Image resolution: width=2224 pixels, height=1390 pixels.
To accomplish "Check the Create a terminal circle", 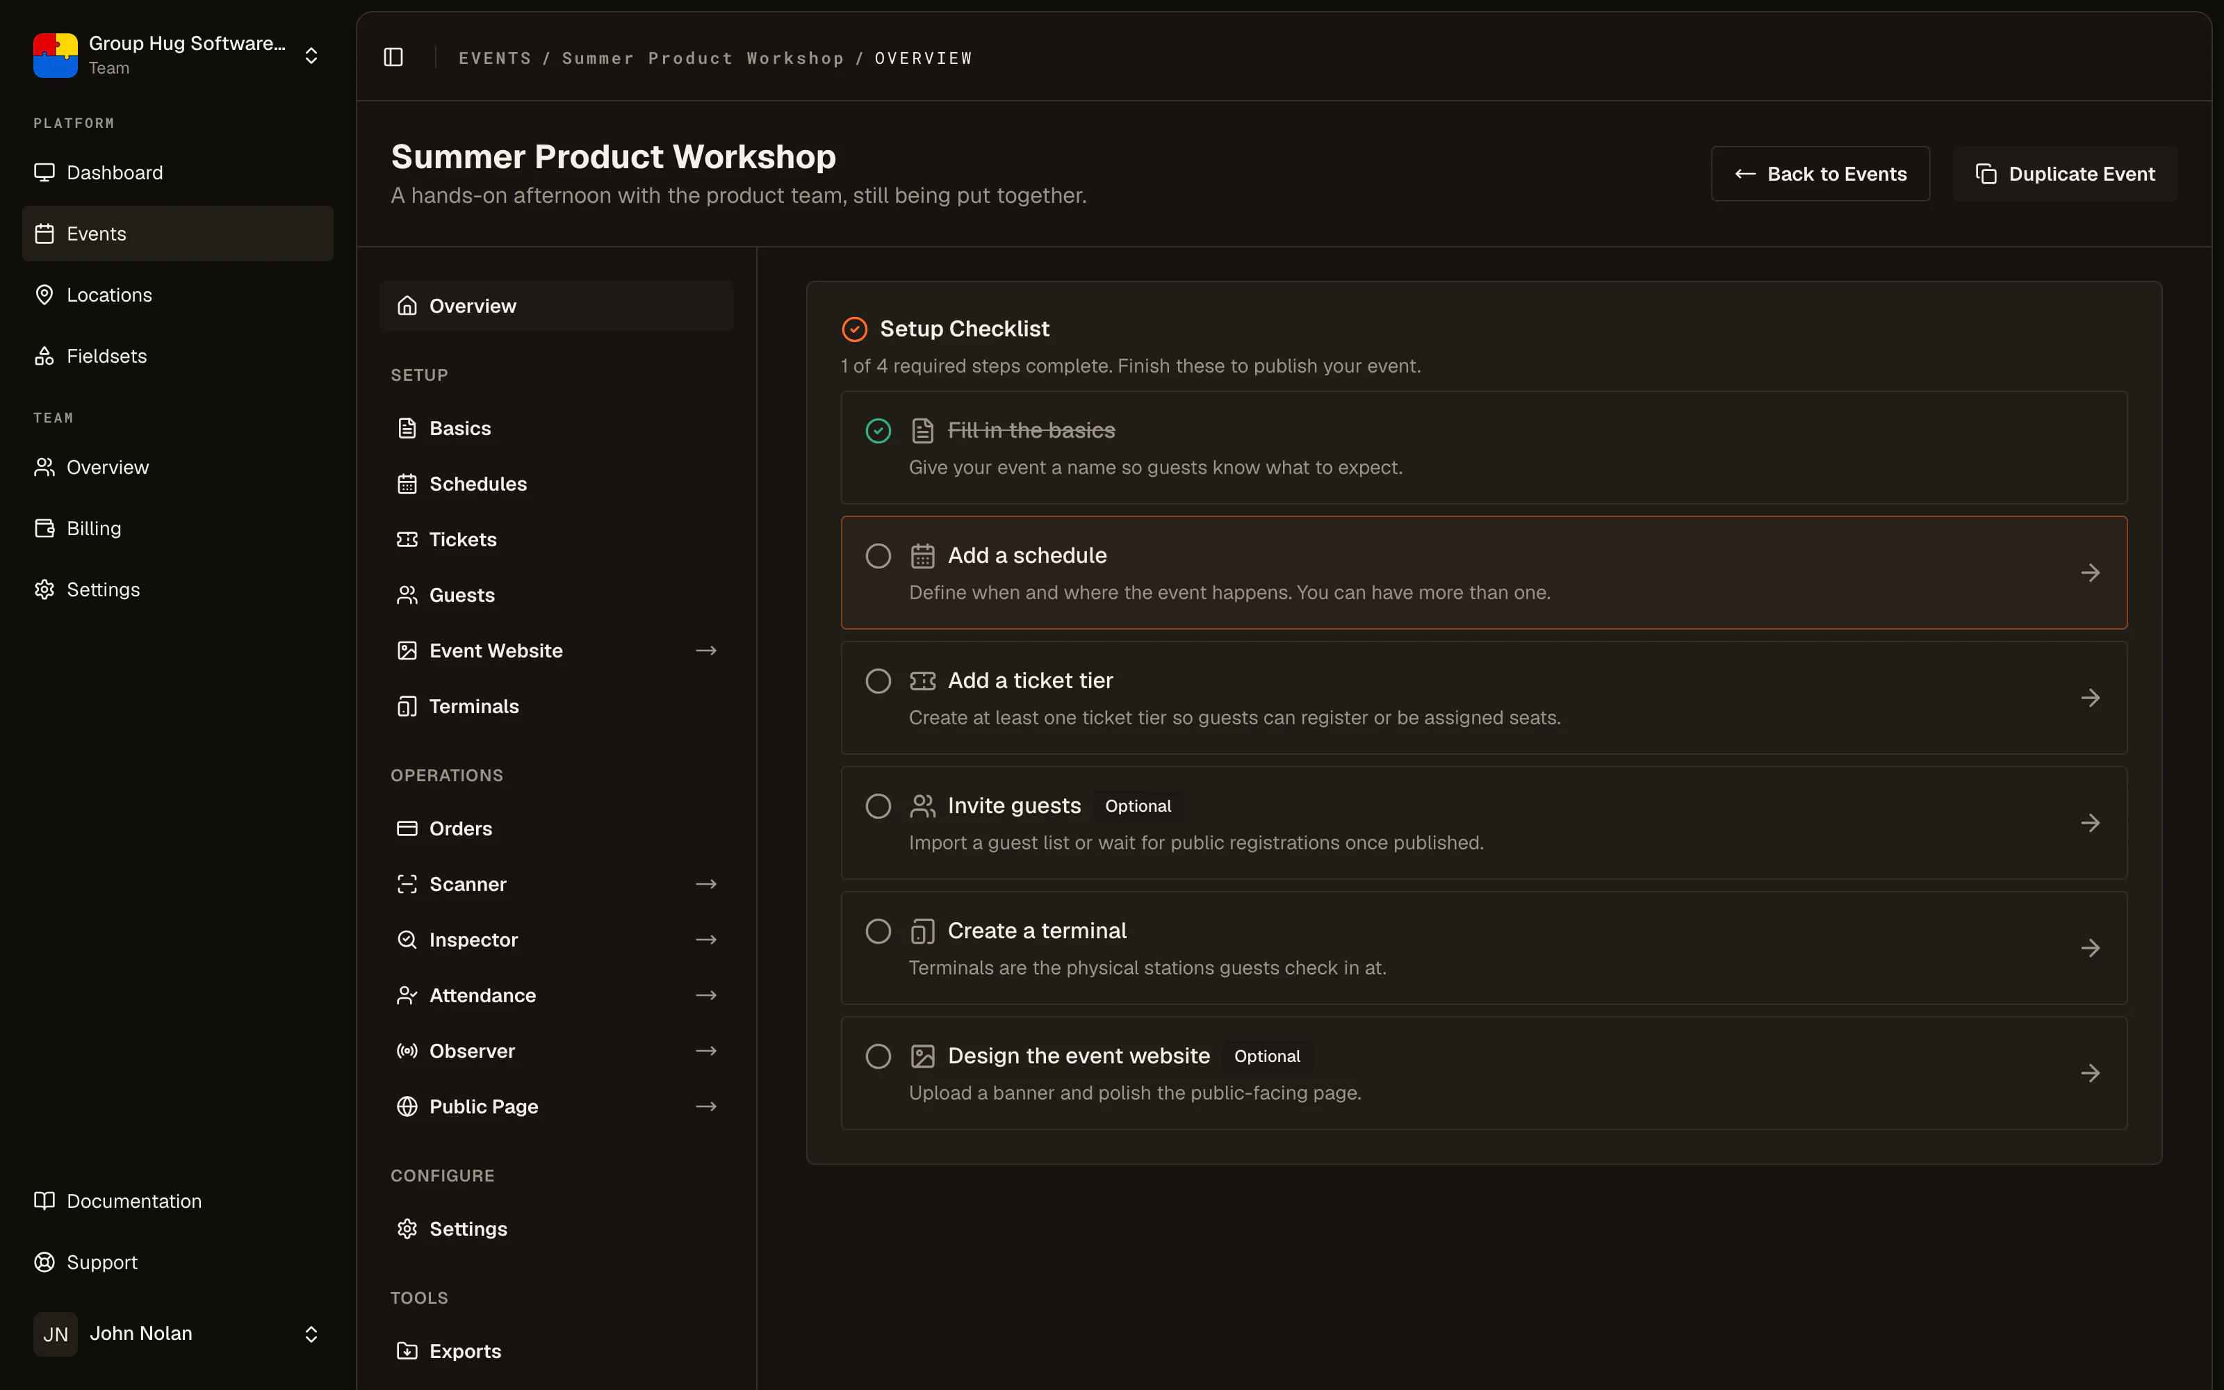I will click(878, 931).
